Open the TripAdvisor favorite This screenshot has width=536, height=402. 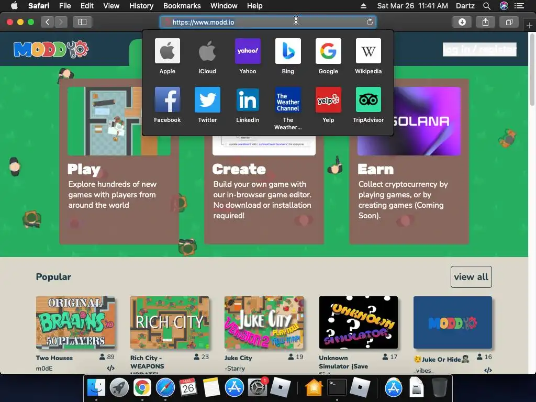[368, 99]
